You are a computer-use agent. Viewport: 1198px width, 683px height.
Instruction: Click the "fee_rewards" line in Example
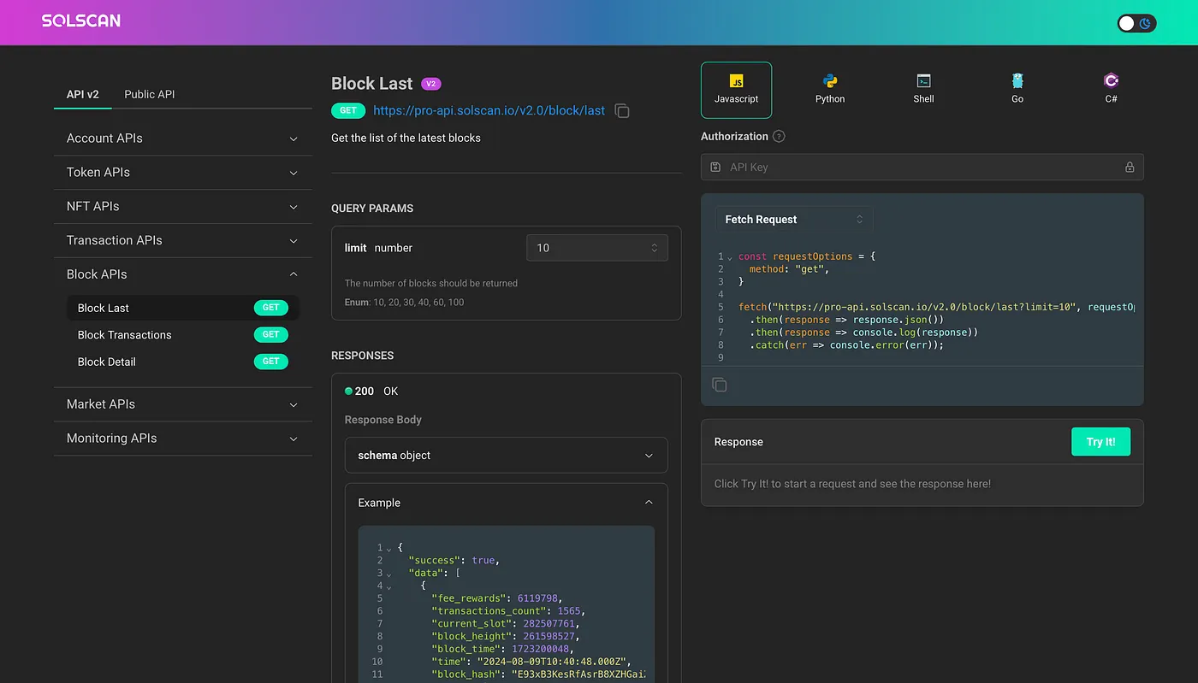tap(496, 598)
